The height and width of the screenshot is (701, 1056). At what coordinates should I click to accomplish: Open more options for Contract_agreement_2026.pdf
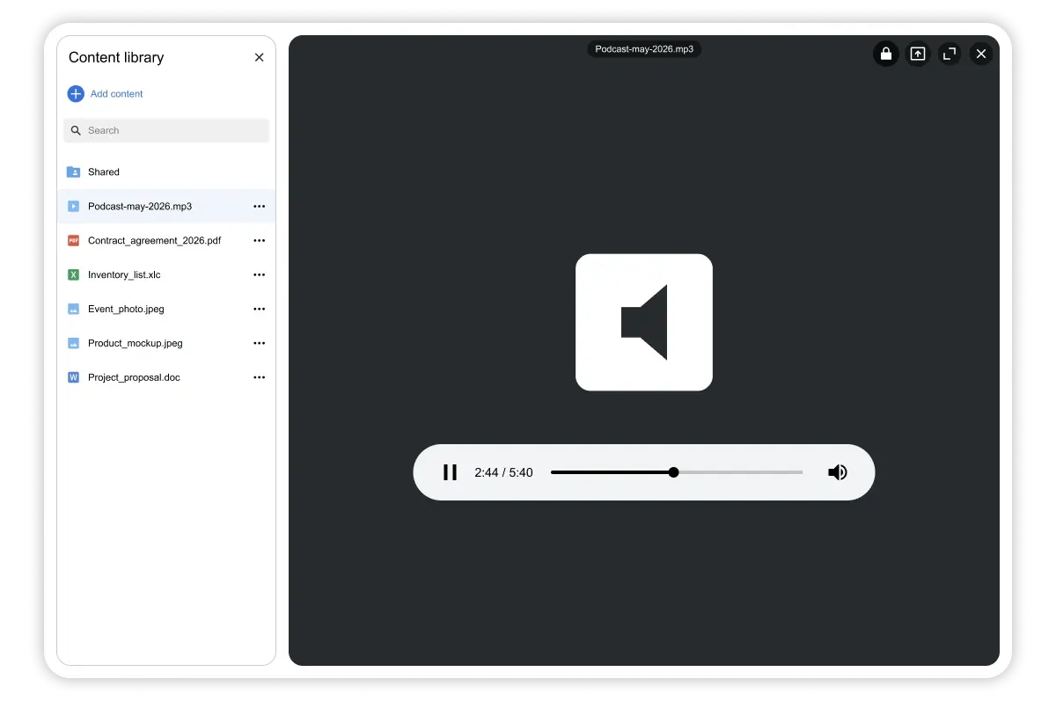(x=259, y=240)
